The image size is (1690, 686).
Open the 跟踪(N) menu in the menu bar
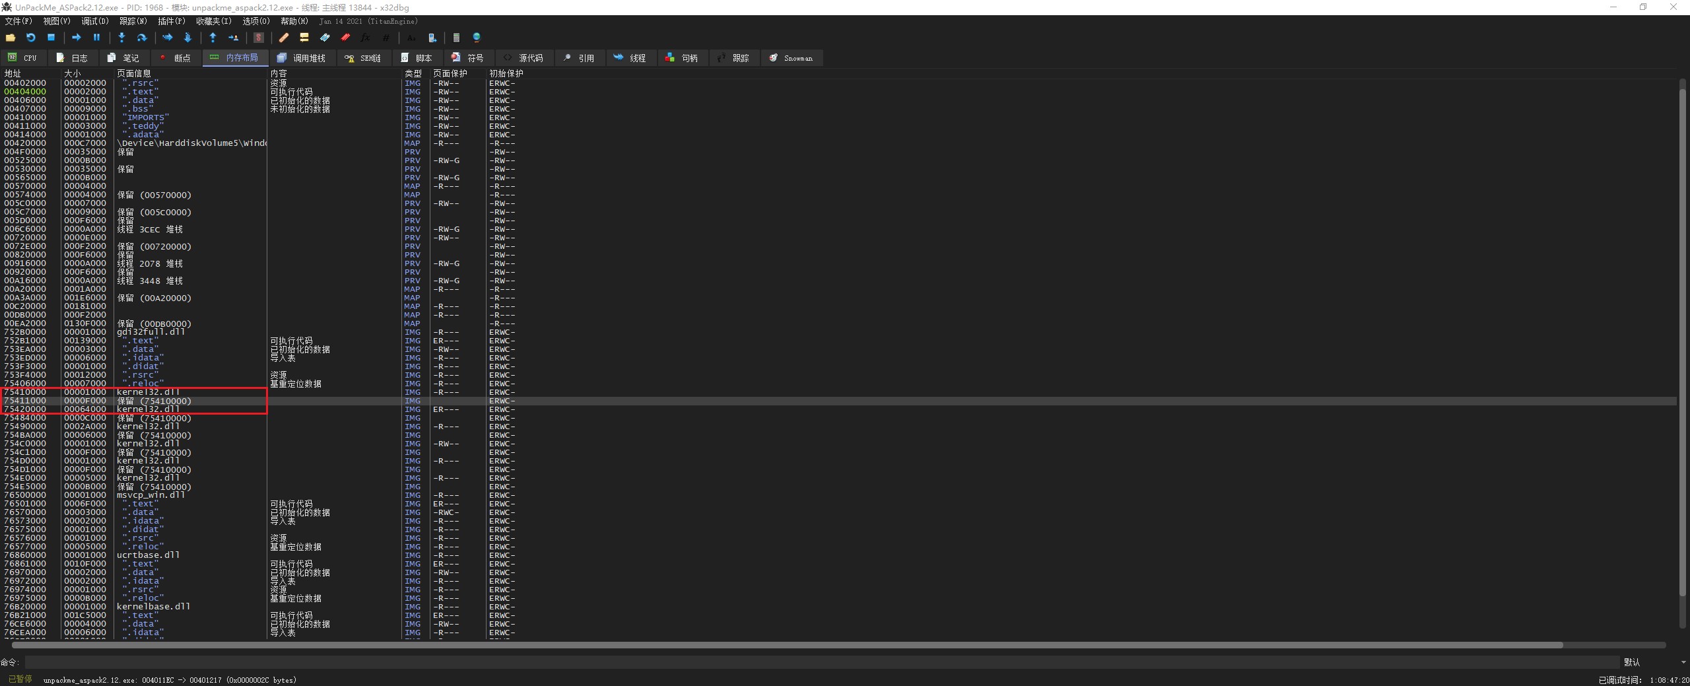tap(133, 21)
